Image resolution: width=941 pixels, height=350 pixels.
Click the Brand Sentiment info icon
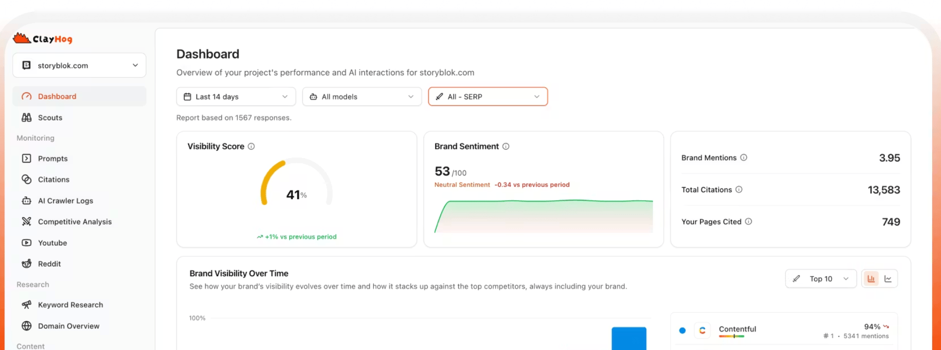tap(506, 146)
